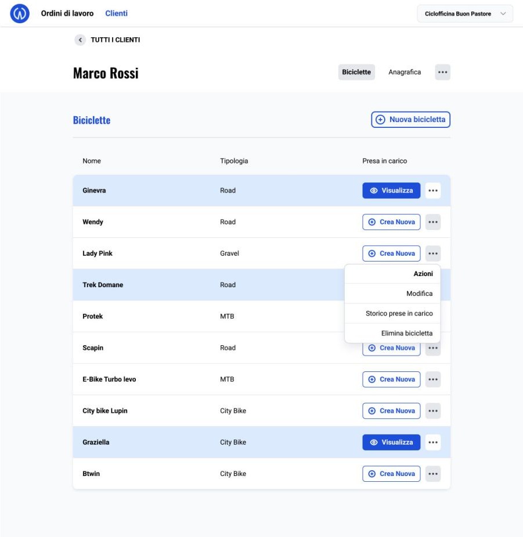Expand the Ciclofficina Buon Pastore dropdown
The height and width of the screenshot is (537, 523).
click(x=464, y=14)
